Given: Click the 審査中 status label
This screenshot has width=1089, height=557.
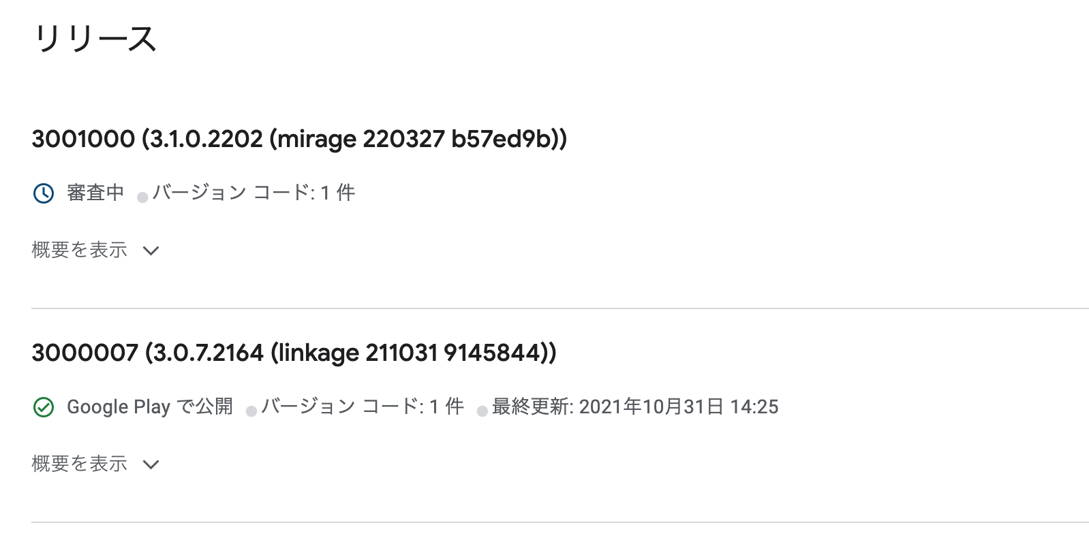Looking at the screenshot, I should pyautogui.click(x=95, y=193).
